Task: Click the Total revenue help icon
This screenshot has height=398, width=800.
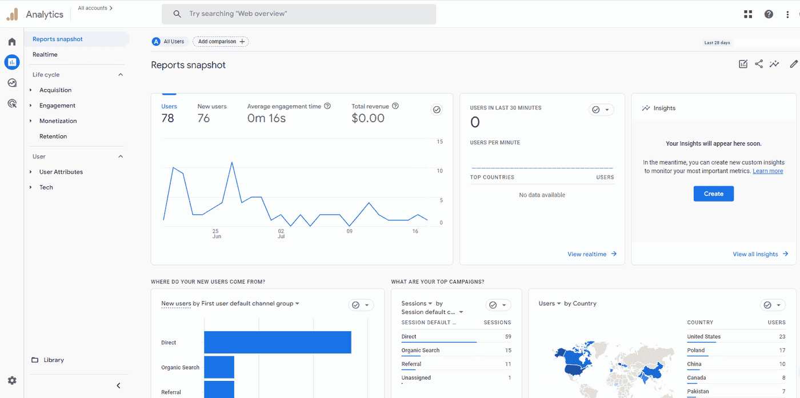Action: click(395, 106)
